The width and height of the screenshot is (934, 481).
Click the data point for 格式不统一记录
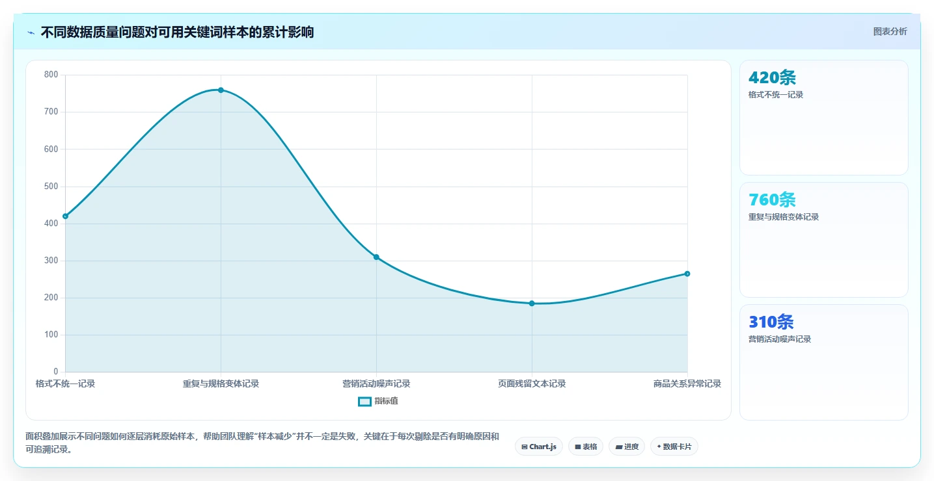pyautogui.click(x=65, y=216)
